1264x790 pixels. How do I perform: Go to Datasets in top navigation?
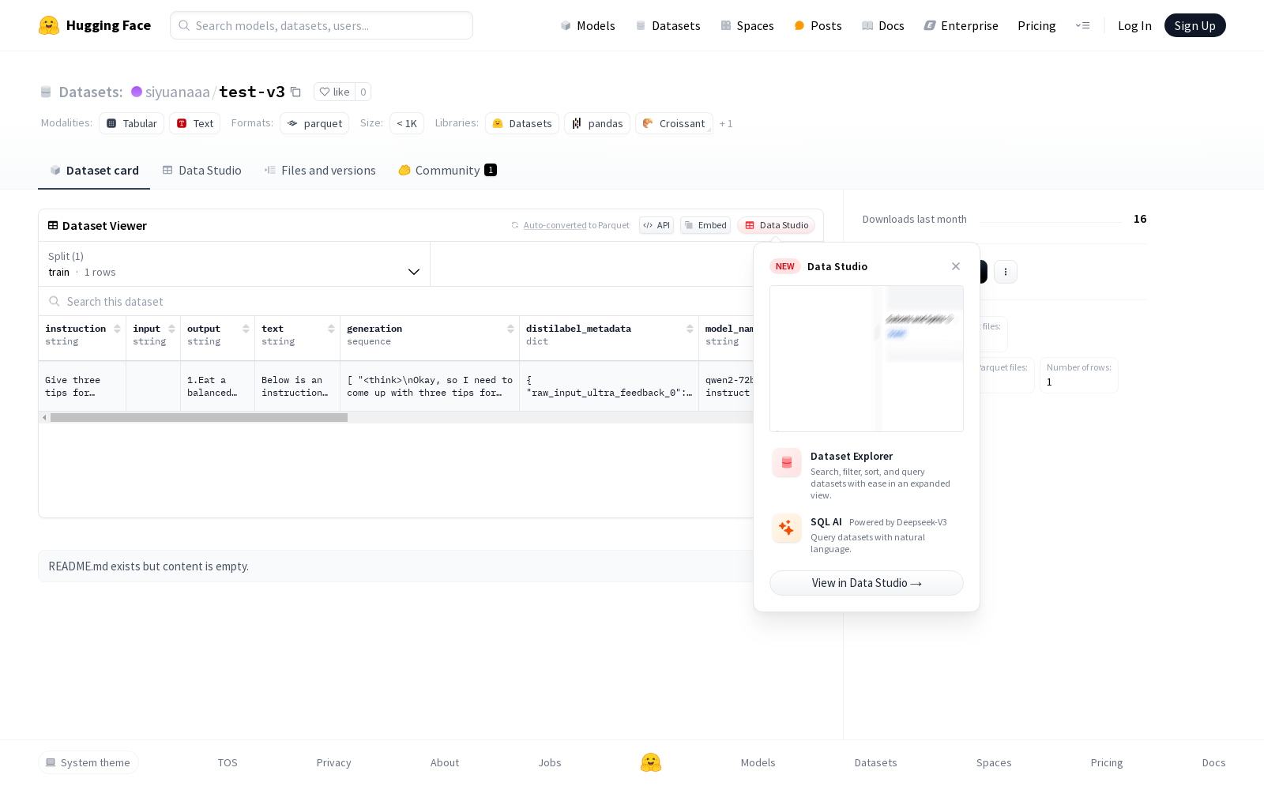(x=668, y=25)
